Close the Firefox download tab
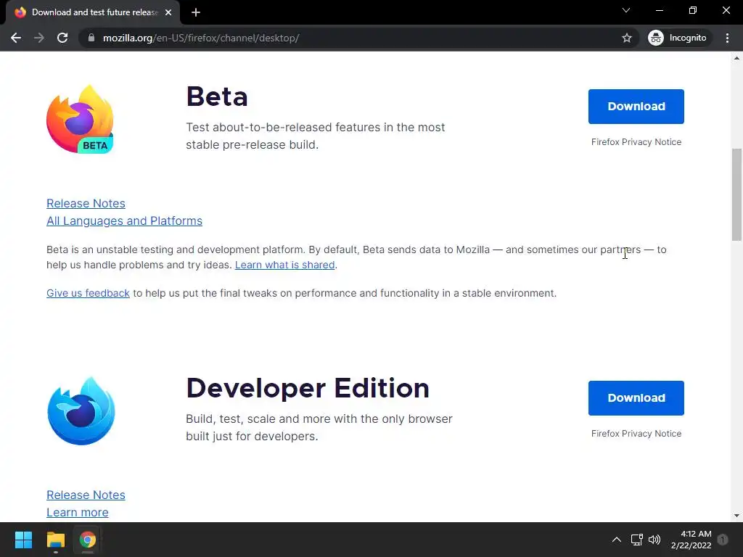This screenshot has width=743, height=557. pyautogui.click(x=168, y=12)
